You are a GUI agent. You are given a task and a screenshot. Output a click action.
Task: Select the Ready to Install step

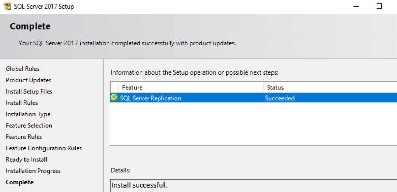point(26,159)
